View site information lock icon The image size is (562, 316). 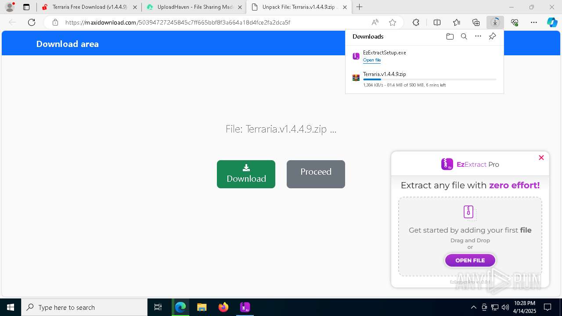point(55,22)
